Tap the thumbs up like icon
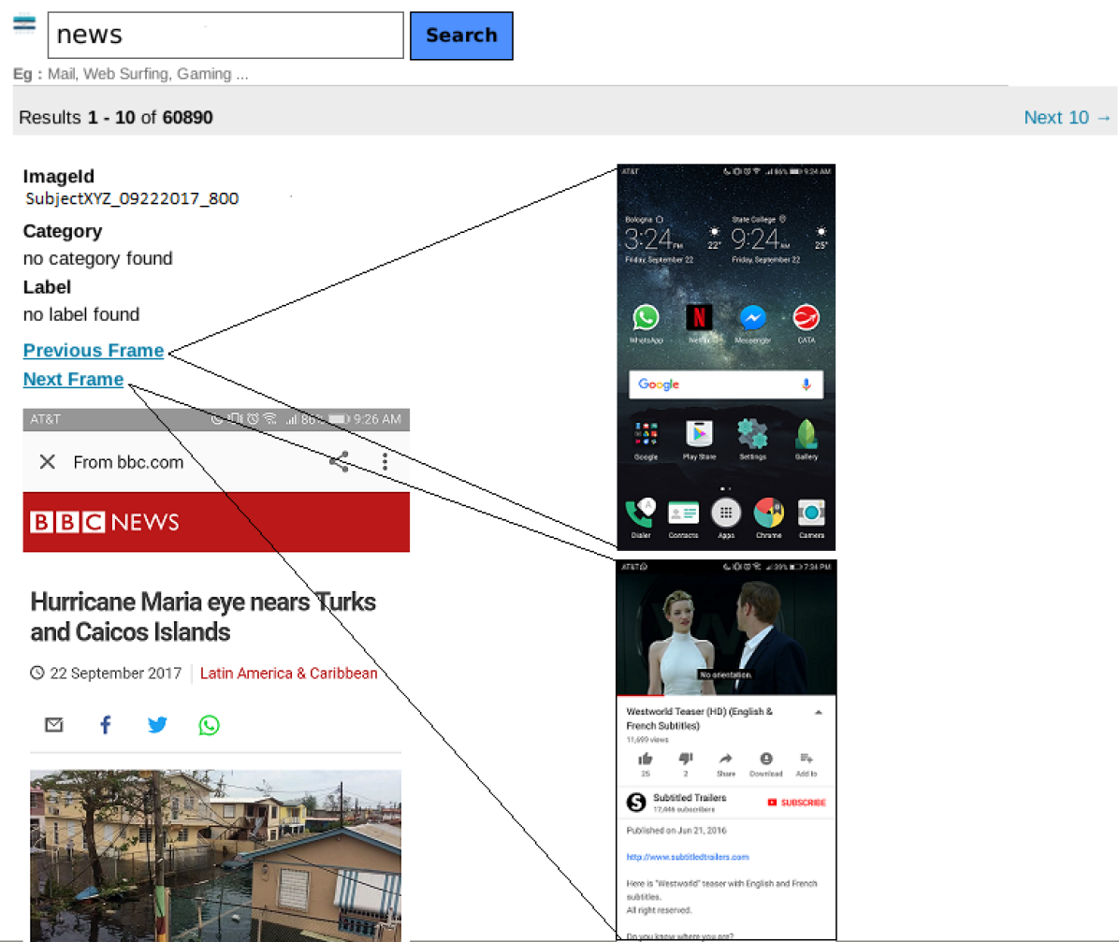 pos(646,759)
